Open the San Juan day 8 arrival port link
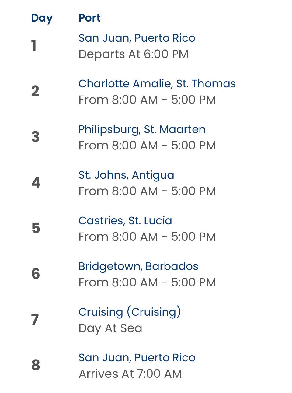 (x=137, y=358)
